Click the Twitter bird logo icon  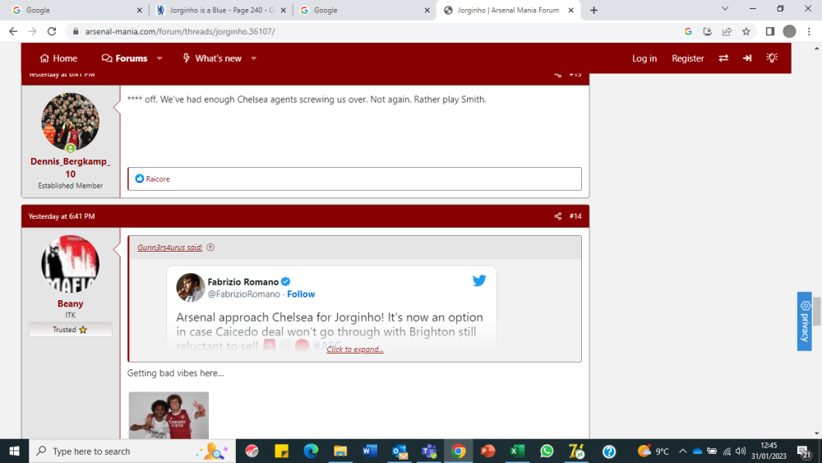[479, 280]
